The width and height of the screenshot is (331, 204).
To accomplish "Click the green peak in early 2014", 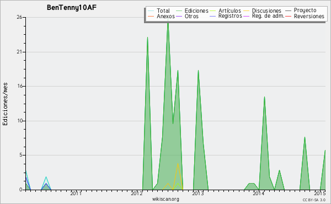I will (264, 97).
